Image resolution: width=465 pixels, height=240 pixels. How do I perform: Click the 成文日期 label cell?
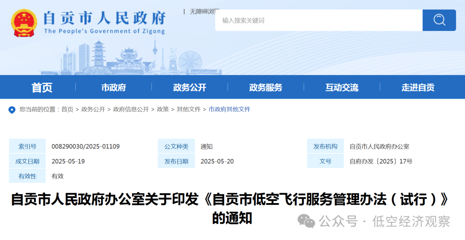pos(27,161)
